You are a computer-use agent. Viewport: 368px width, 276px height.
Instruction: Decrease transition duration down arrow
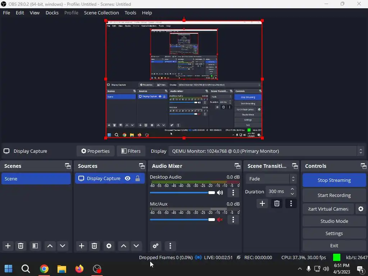coord(292,194)
